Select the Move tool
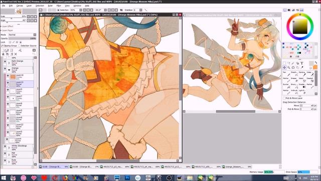The image size is (321, 181). (284, 67)
